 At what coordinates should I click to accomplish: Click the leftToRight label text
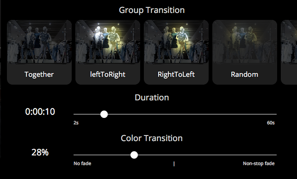click(108, 74)
